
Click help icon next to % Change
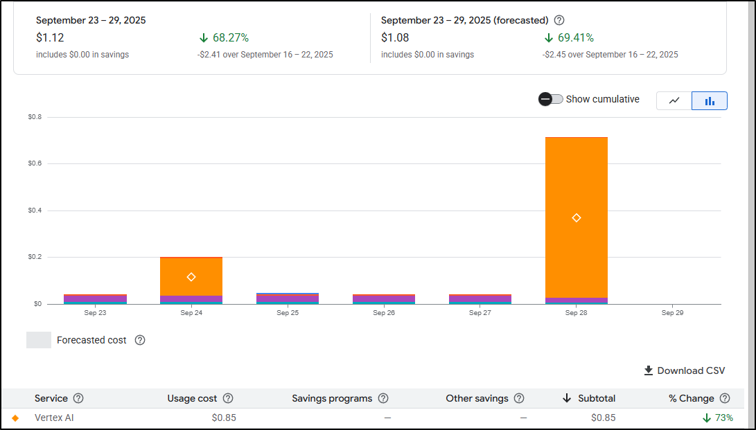coord(725,398)
